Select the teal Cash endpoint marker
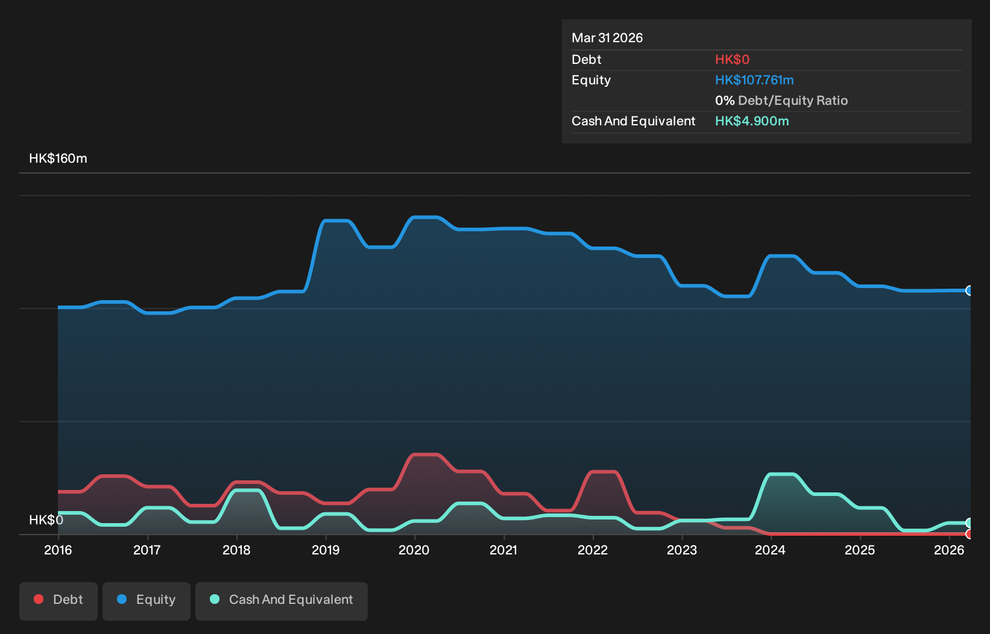Viewport: 990px width, 634px height. click(x=970, y=523)
